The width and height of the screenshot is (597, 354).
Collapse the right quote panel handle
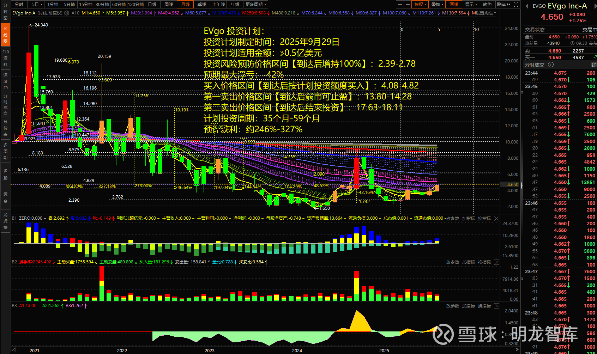pos(521,185)
